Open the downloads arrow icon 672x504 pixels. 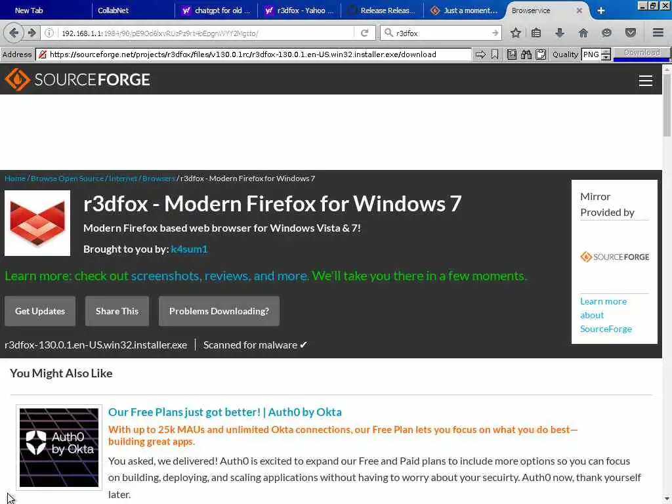pos(559,33)
